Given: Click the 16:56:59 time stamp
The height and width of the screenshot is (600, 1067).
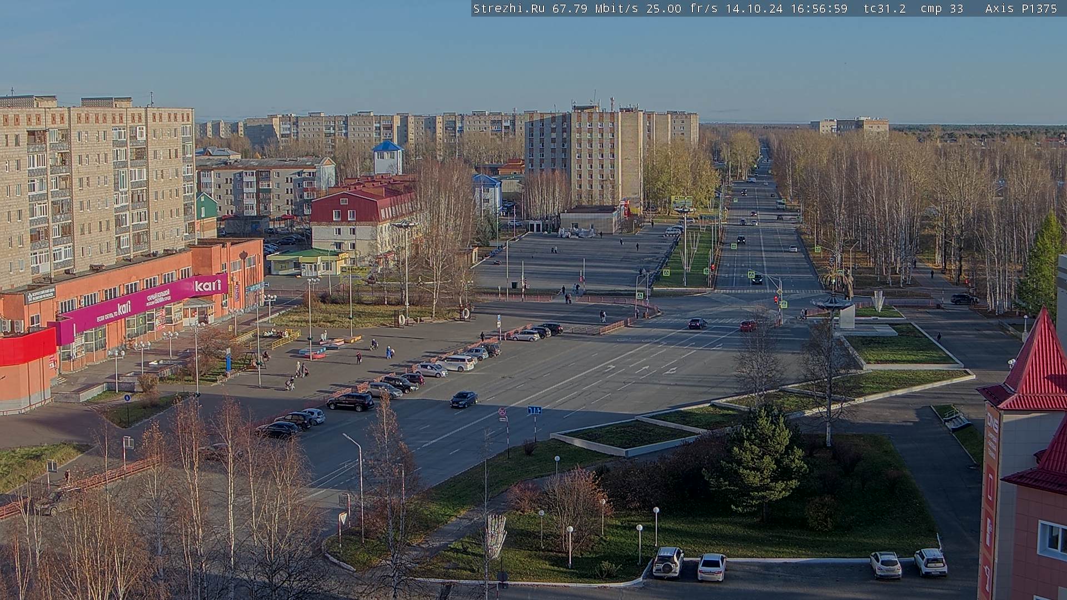Looking at the screenshot, I should tap(819, 8).
